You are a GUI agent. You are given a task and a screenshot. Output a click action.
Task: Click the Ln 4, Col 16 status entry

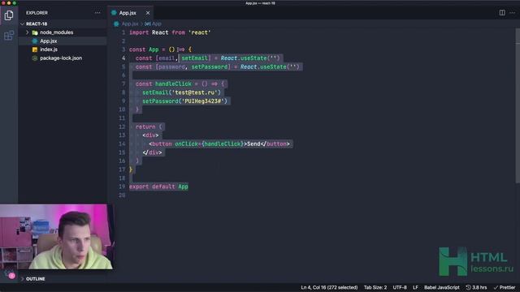pos(329,287)
